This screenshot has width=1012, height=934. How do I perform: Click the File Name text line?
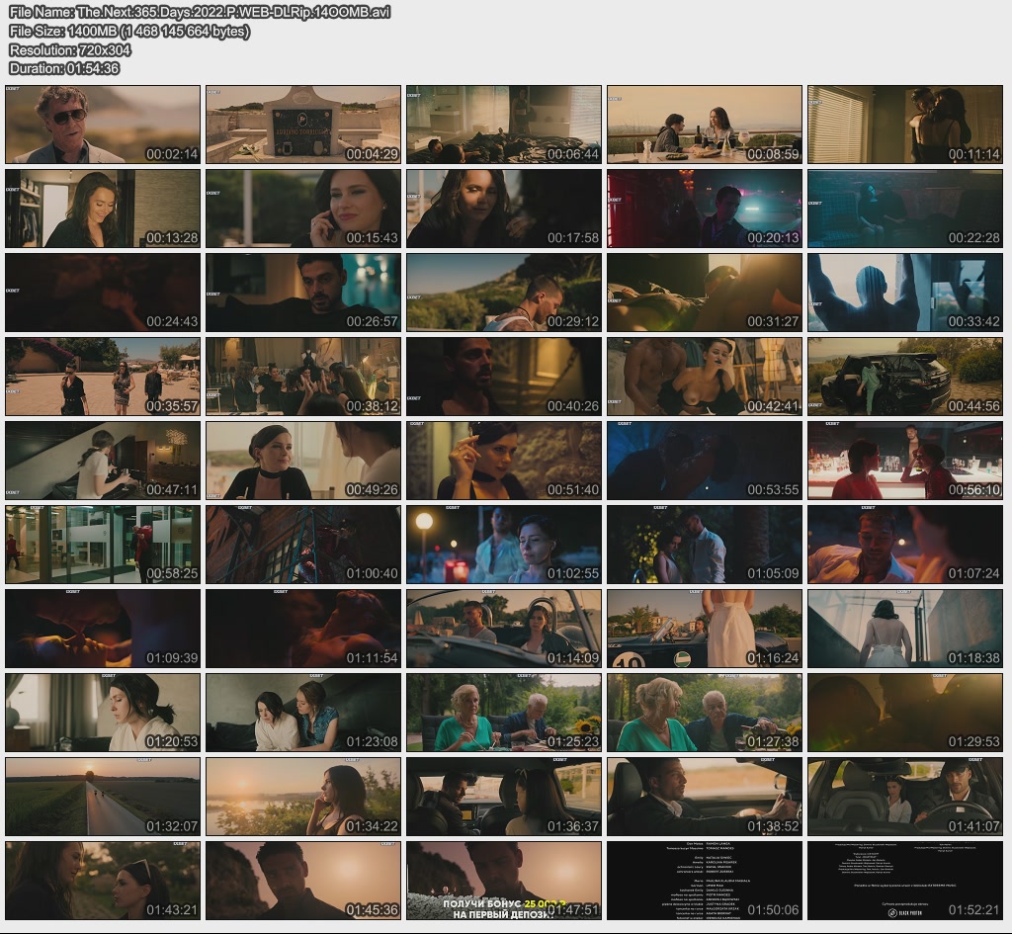tap(200, 12)
